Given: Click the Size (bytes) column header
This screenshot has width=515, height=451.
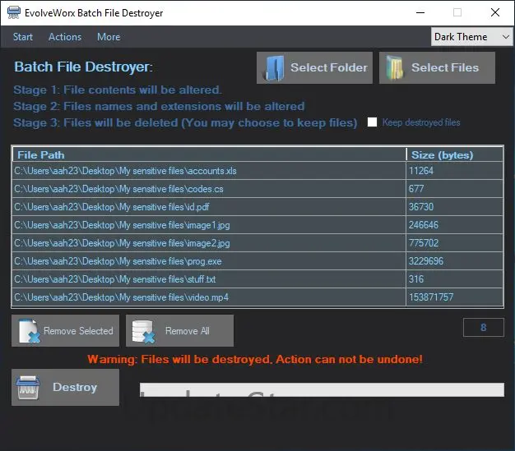Looking at the screenshot, I should point(455,154).
